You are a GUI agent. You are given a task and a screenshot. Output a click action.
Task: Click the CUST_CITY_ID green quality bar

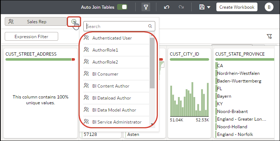tap(189, 60)
